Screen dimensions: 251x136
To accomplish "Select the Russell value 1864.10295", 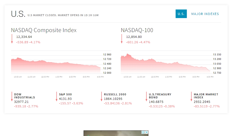I will point(113,99).
